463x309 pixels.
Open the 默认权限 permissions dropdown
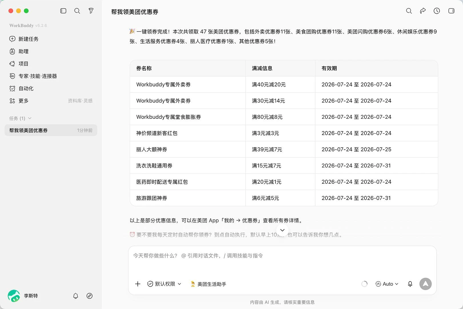(164, 284)
